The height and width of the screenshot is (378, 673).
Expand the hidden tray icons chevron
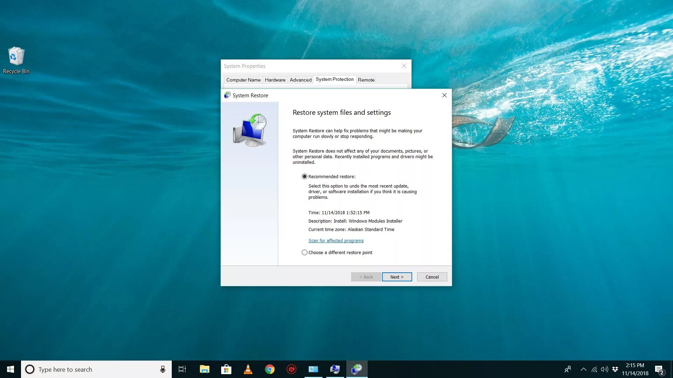coord(583,369)
